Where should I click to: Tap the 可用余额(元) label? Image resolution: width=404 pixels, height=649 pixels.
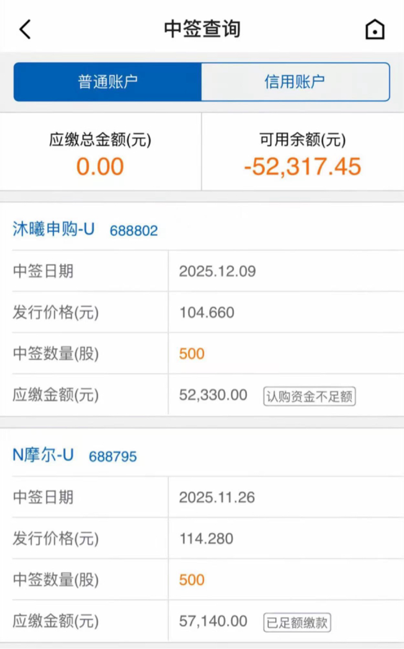coord(302,140)
